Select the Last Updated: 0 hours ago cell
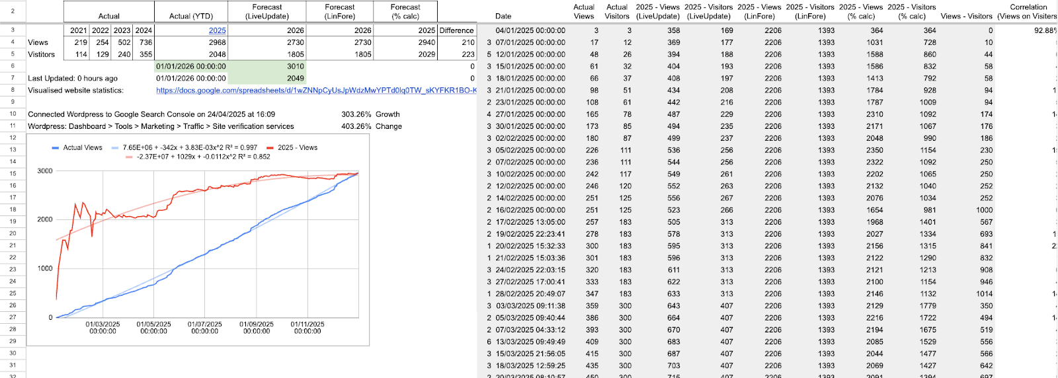The width and height of the screenshot is (1058, 378). tap(73, 78)
